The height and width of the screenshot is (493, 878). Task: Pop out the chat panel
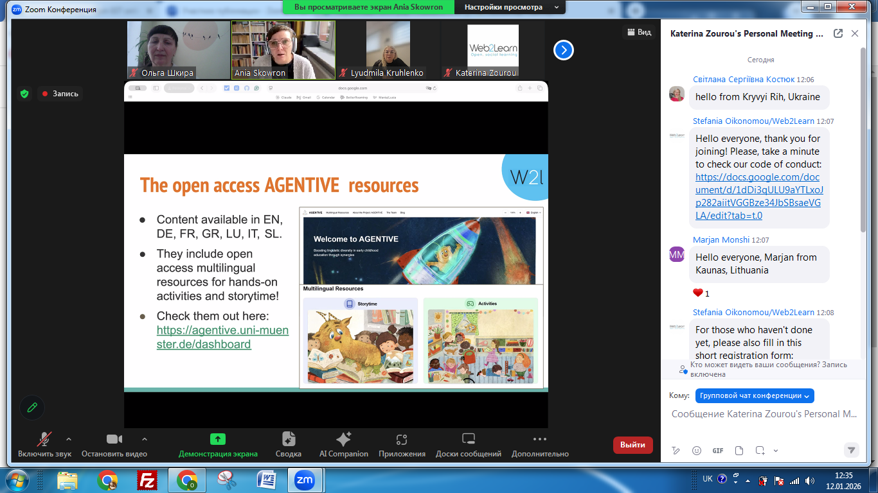[x=838, y=33]
